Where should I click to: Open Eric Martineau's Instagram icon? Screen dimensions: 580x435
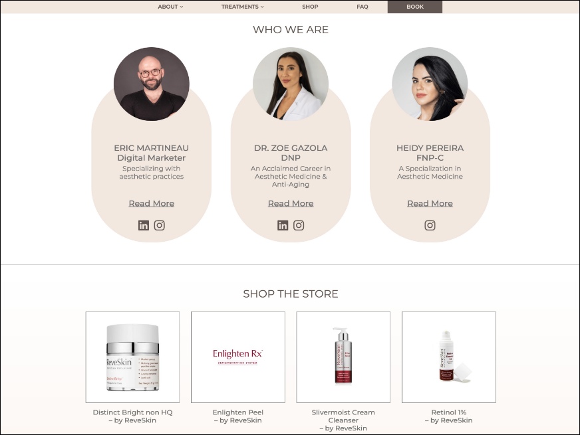160,225
